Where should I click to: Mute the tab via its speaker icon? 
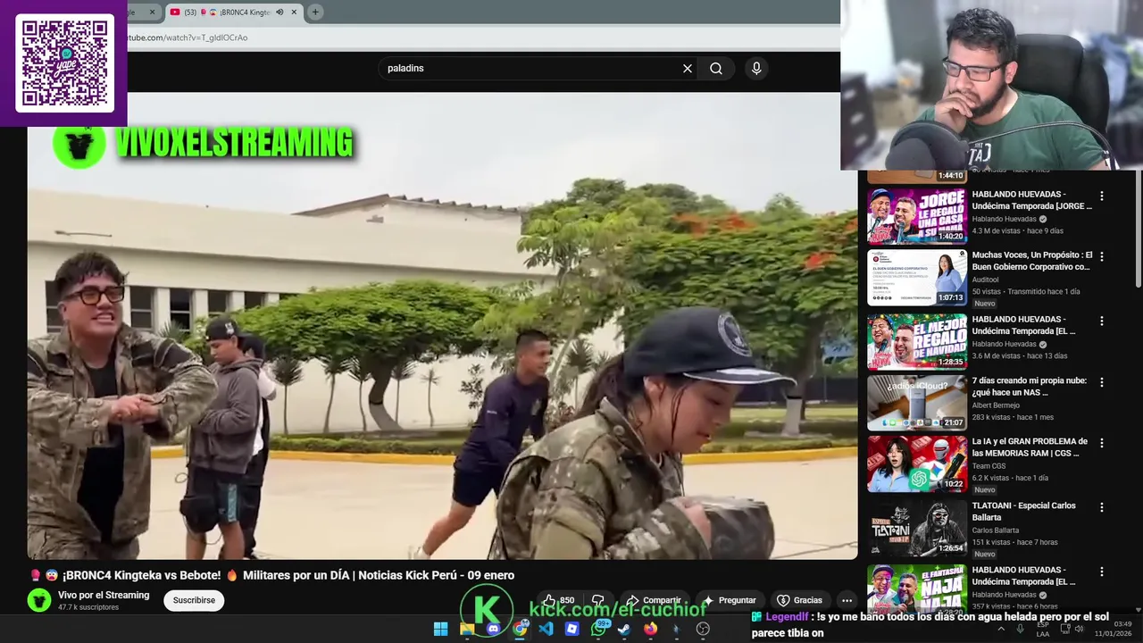click(x=279, y=12)
